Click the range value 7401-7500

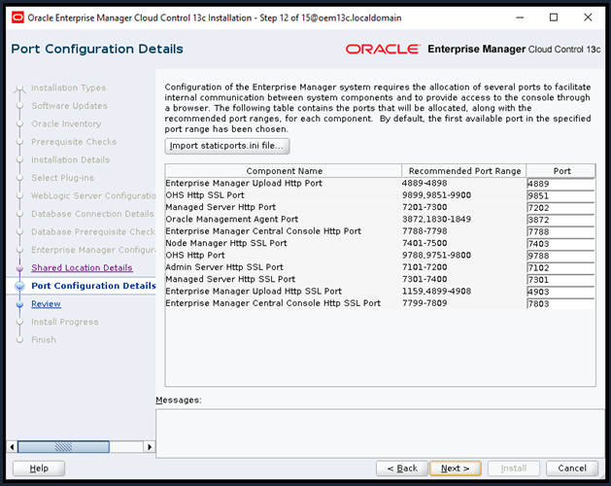pos(424,243)
